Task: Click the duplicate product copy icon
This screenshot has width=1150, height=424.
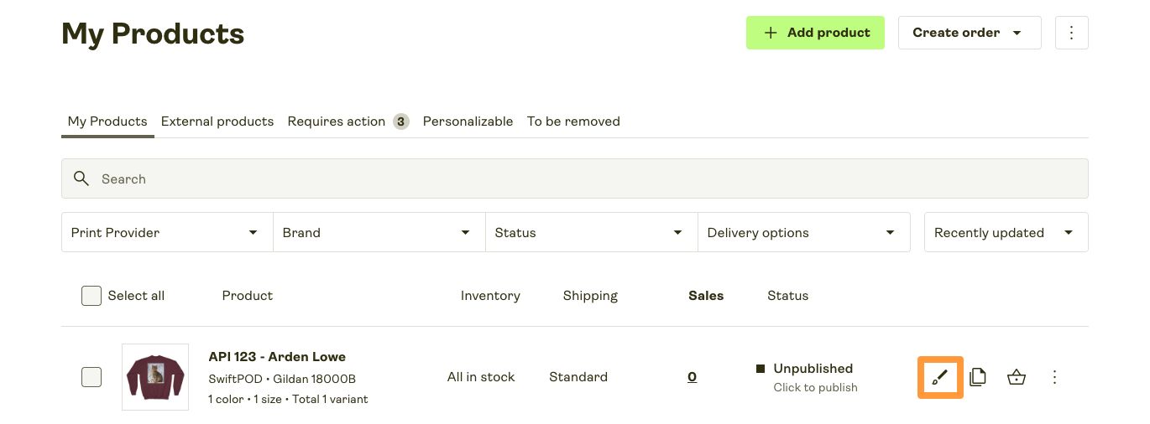Action: pos(977,377)
